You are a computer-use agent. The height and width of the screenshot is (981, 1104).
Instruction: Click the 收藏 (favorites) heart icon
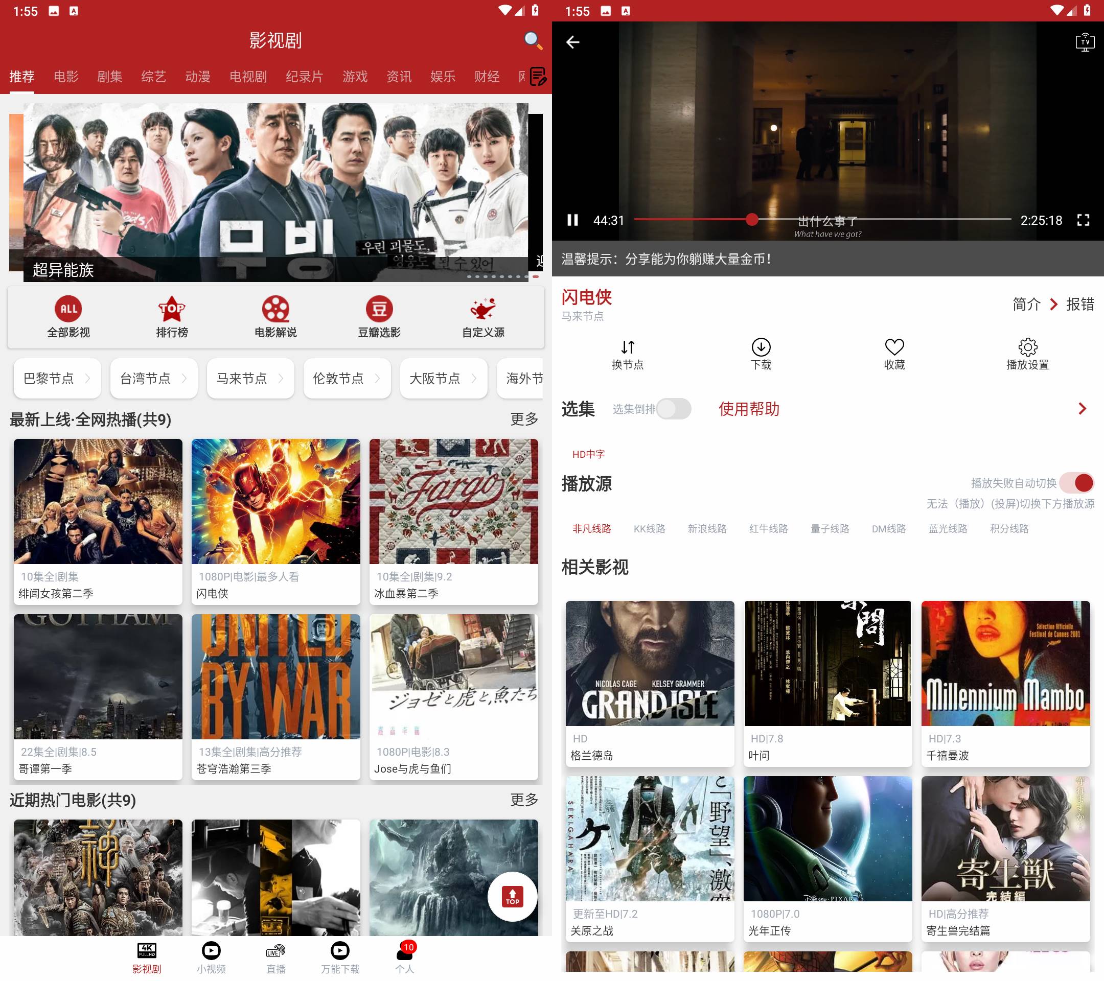pos(895,347)
